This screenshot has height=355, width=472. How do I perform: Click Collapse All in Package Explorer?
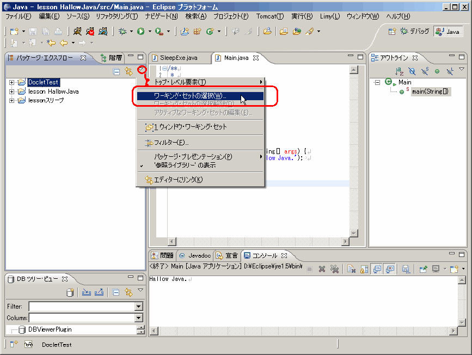(117, 71)
